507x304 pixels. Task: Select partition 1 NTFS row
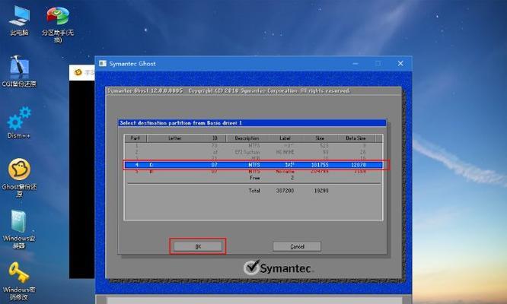click(253, 146)
